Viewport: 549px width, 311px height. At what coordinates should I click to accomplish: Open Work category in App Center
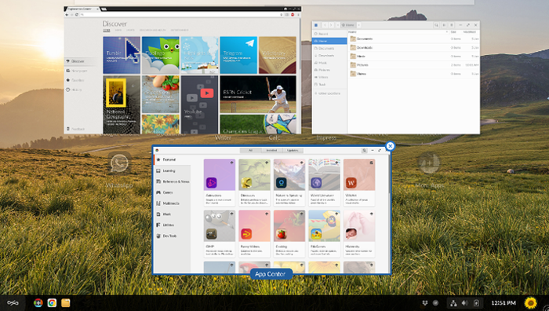(172, 214)
